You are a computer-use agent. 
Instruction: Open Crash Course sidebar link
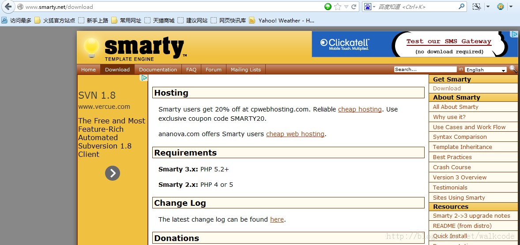452,167
